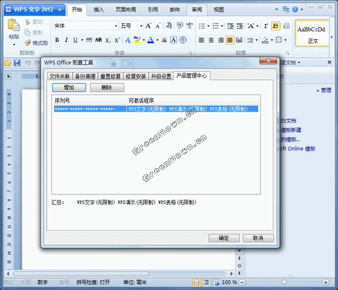Select the Format Painter (格式刷) tool
Viewport: 338px width, 290px height.
(37, 43)
